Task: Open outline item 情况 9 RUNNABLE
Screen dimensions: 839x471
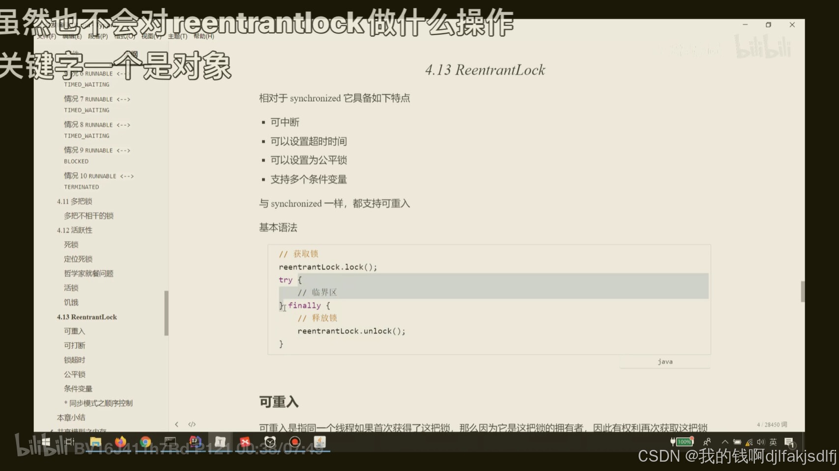Action: (x=97, y=155)
